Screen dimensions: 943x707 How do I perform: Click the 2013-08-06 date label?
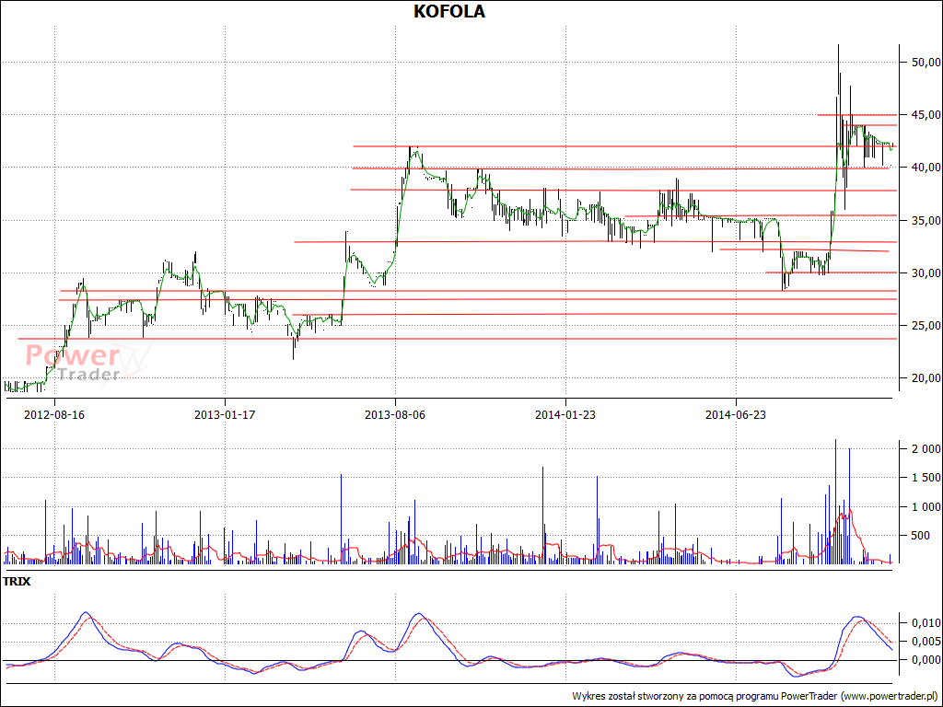(395, 415)
